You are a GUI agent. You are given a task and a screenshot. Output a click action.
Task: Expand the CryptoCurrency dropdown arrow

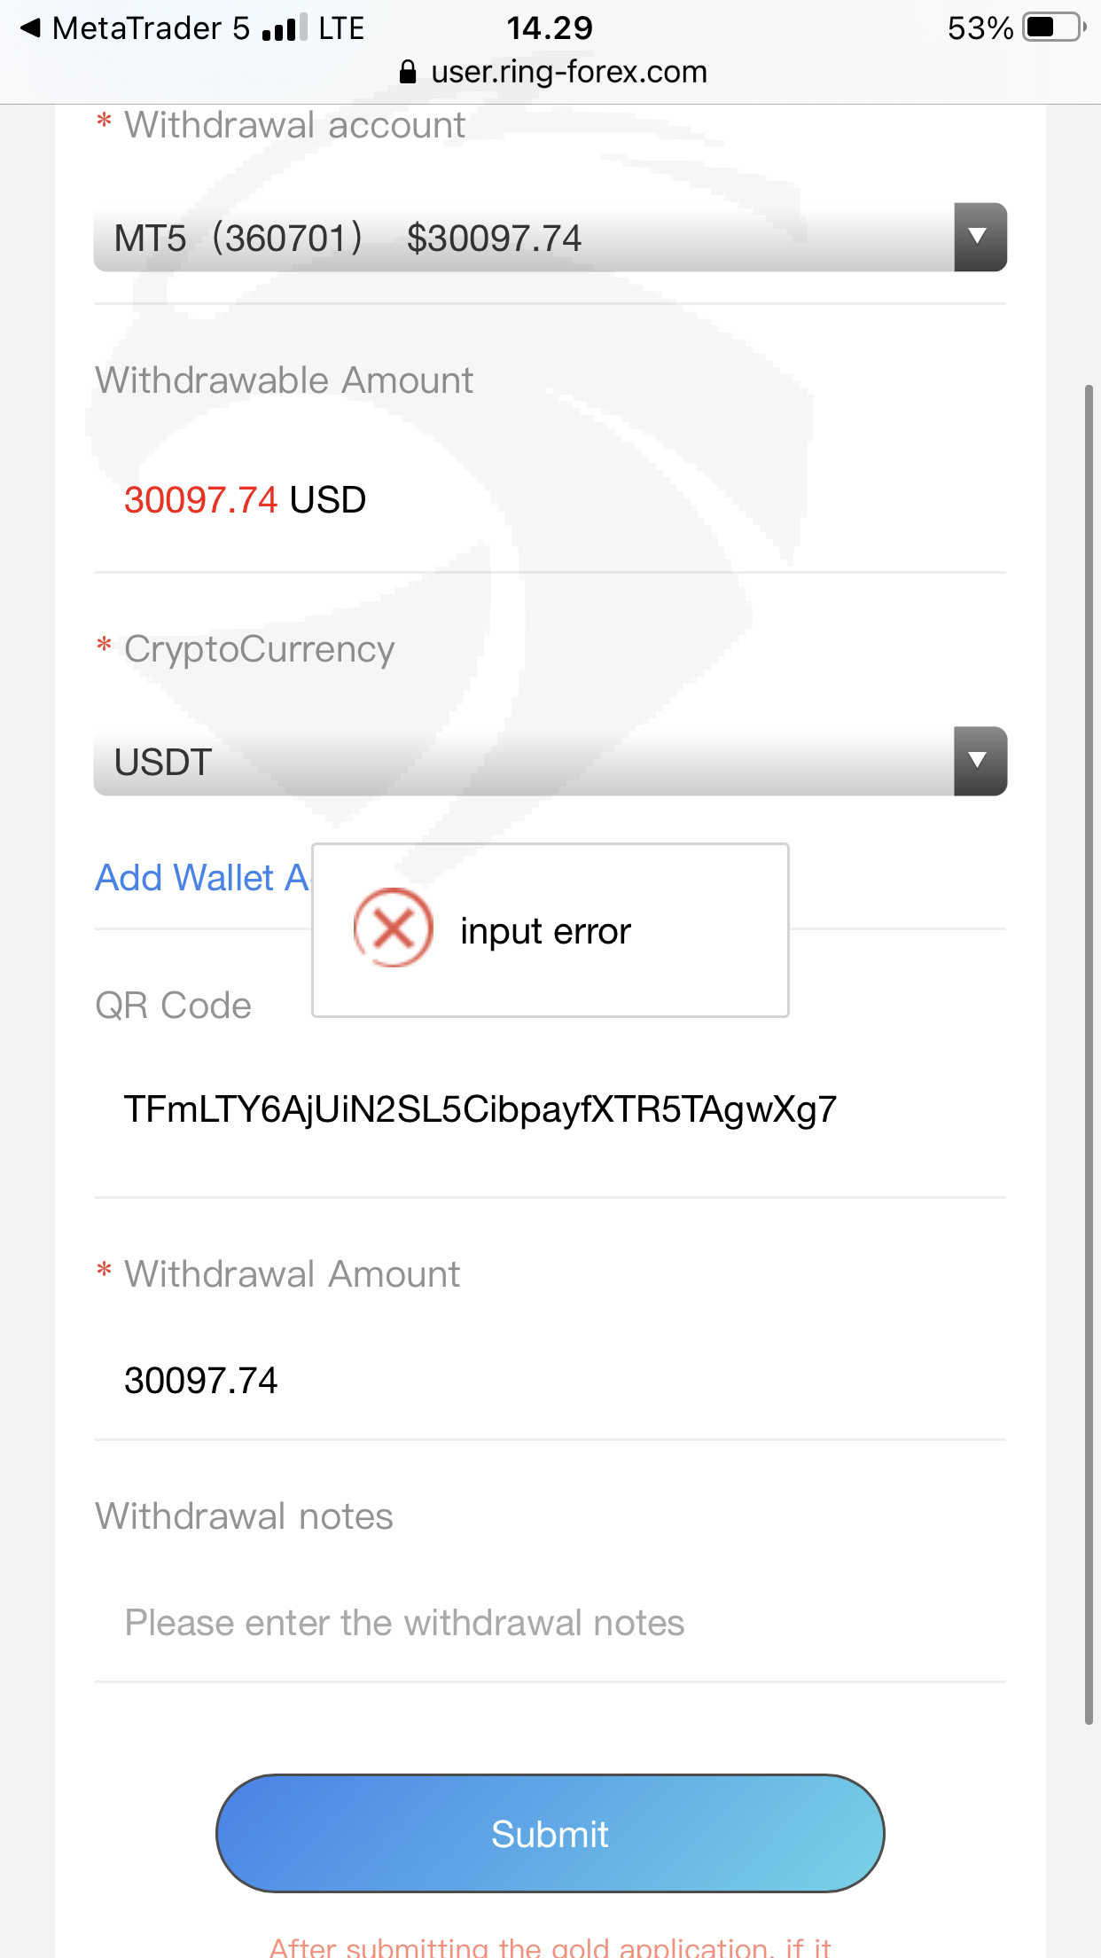pos(979,761)
